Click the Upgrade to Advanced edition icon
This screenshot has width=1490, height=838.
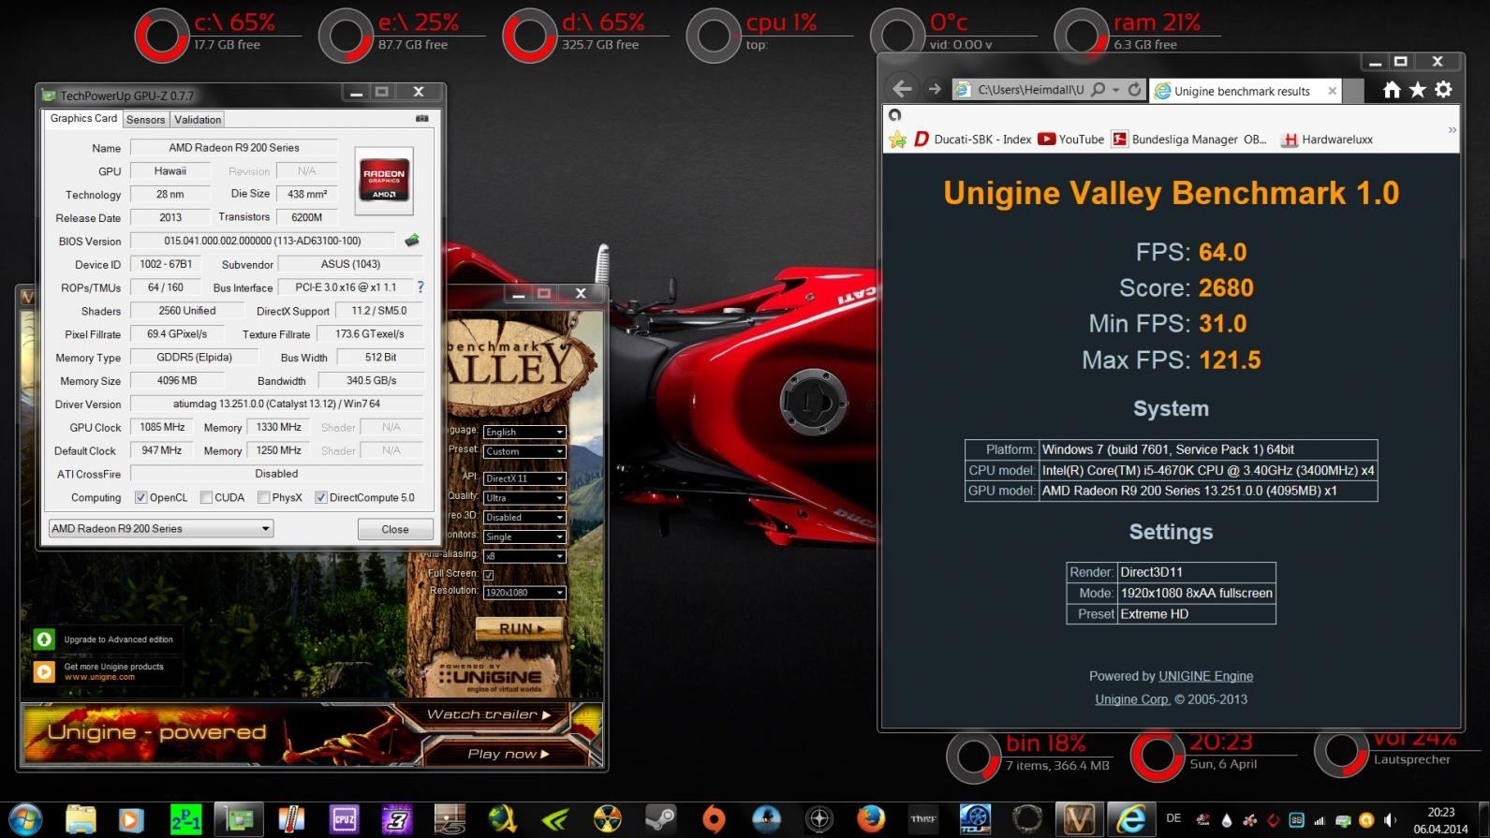click(x=44, y=640)
